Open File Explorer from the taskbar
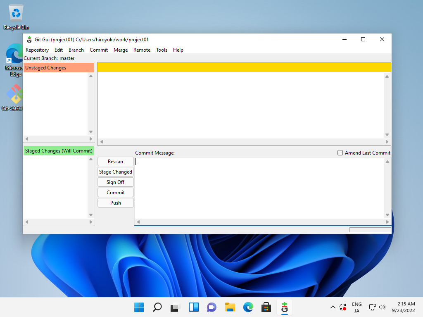The image size is (423, 317). click(x=230, y=307)
